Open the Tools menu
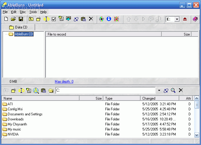This screenshot has height=145, width=201. pyautogui.click(x=33, y=12)
